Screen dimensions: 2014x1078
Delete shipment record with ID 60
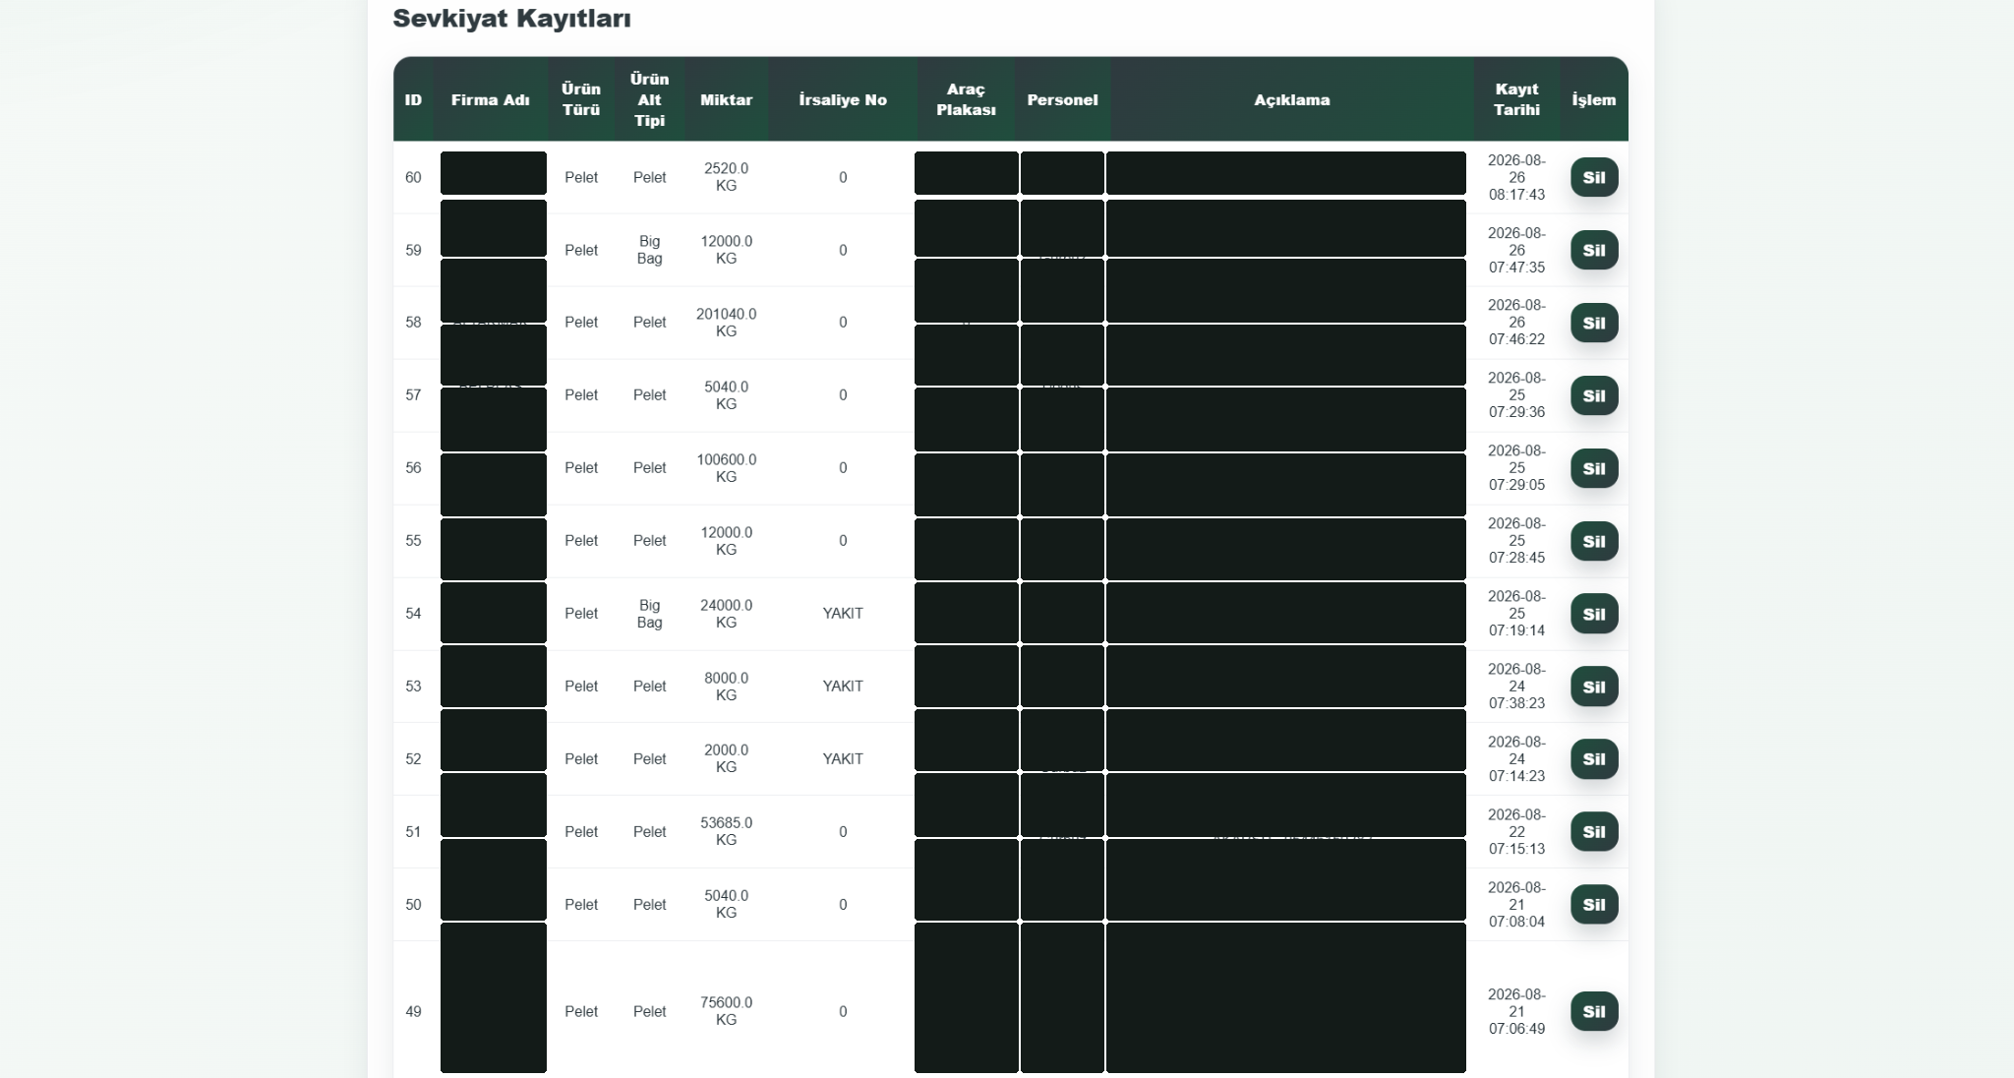(x=1594, y=177)
